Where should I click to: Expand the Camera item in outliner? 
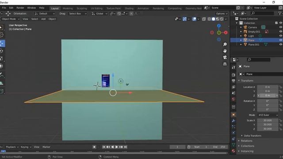[241, 27]
